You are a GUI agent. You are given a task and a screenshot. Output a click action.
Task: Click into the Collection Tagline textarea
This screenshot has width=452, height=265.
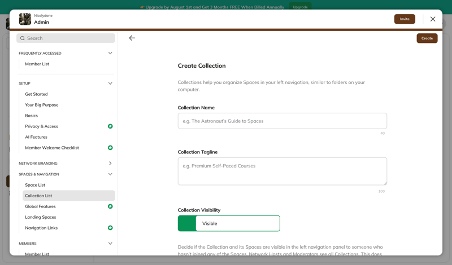pyautogui.click(x=282, y=171)
